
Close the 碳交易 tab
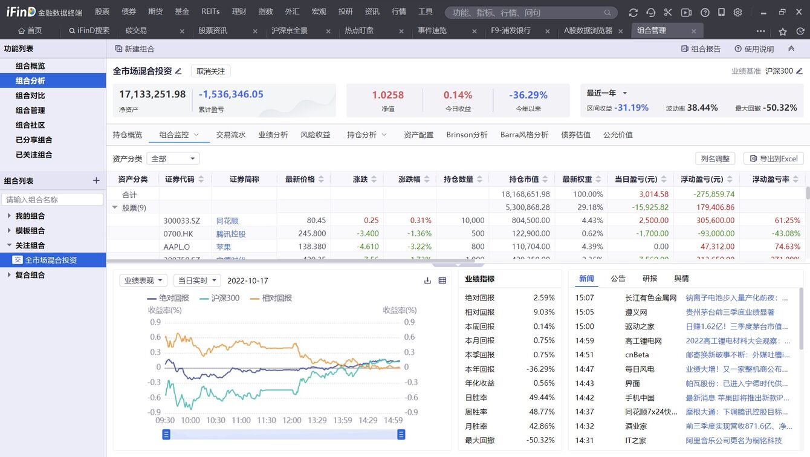click(x=182, y=31)
